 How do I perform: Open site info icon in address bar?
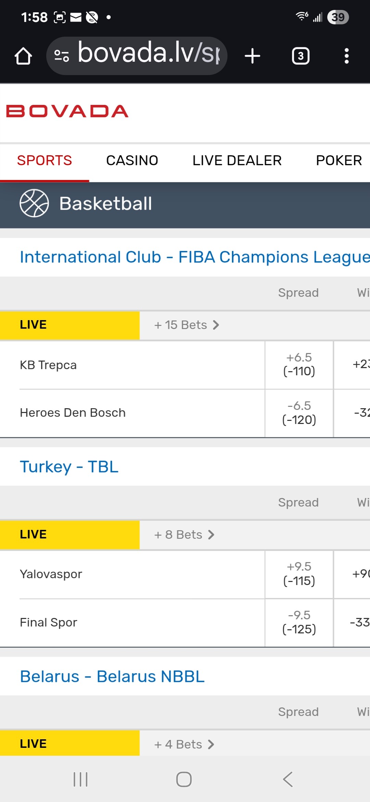pyautogui.click(x=62, y=56)
